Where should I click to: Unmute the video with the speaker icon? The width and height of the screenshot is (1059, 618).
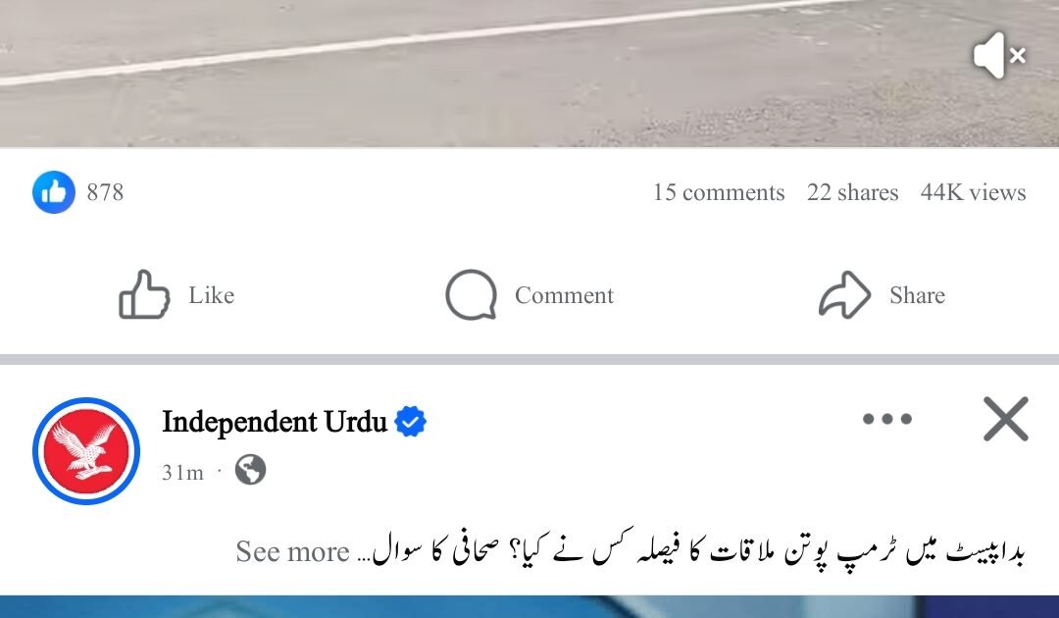(x=999, y=55)
